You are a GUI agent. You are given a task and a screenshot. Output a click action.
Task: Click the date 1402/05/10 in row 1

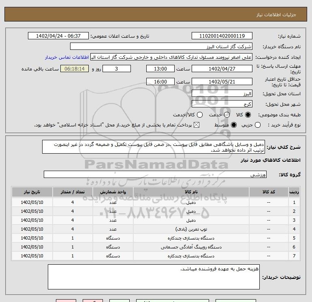(x=32, y=202)
